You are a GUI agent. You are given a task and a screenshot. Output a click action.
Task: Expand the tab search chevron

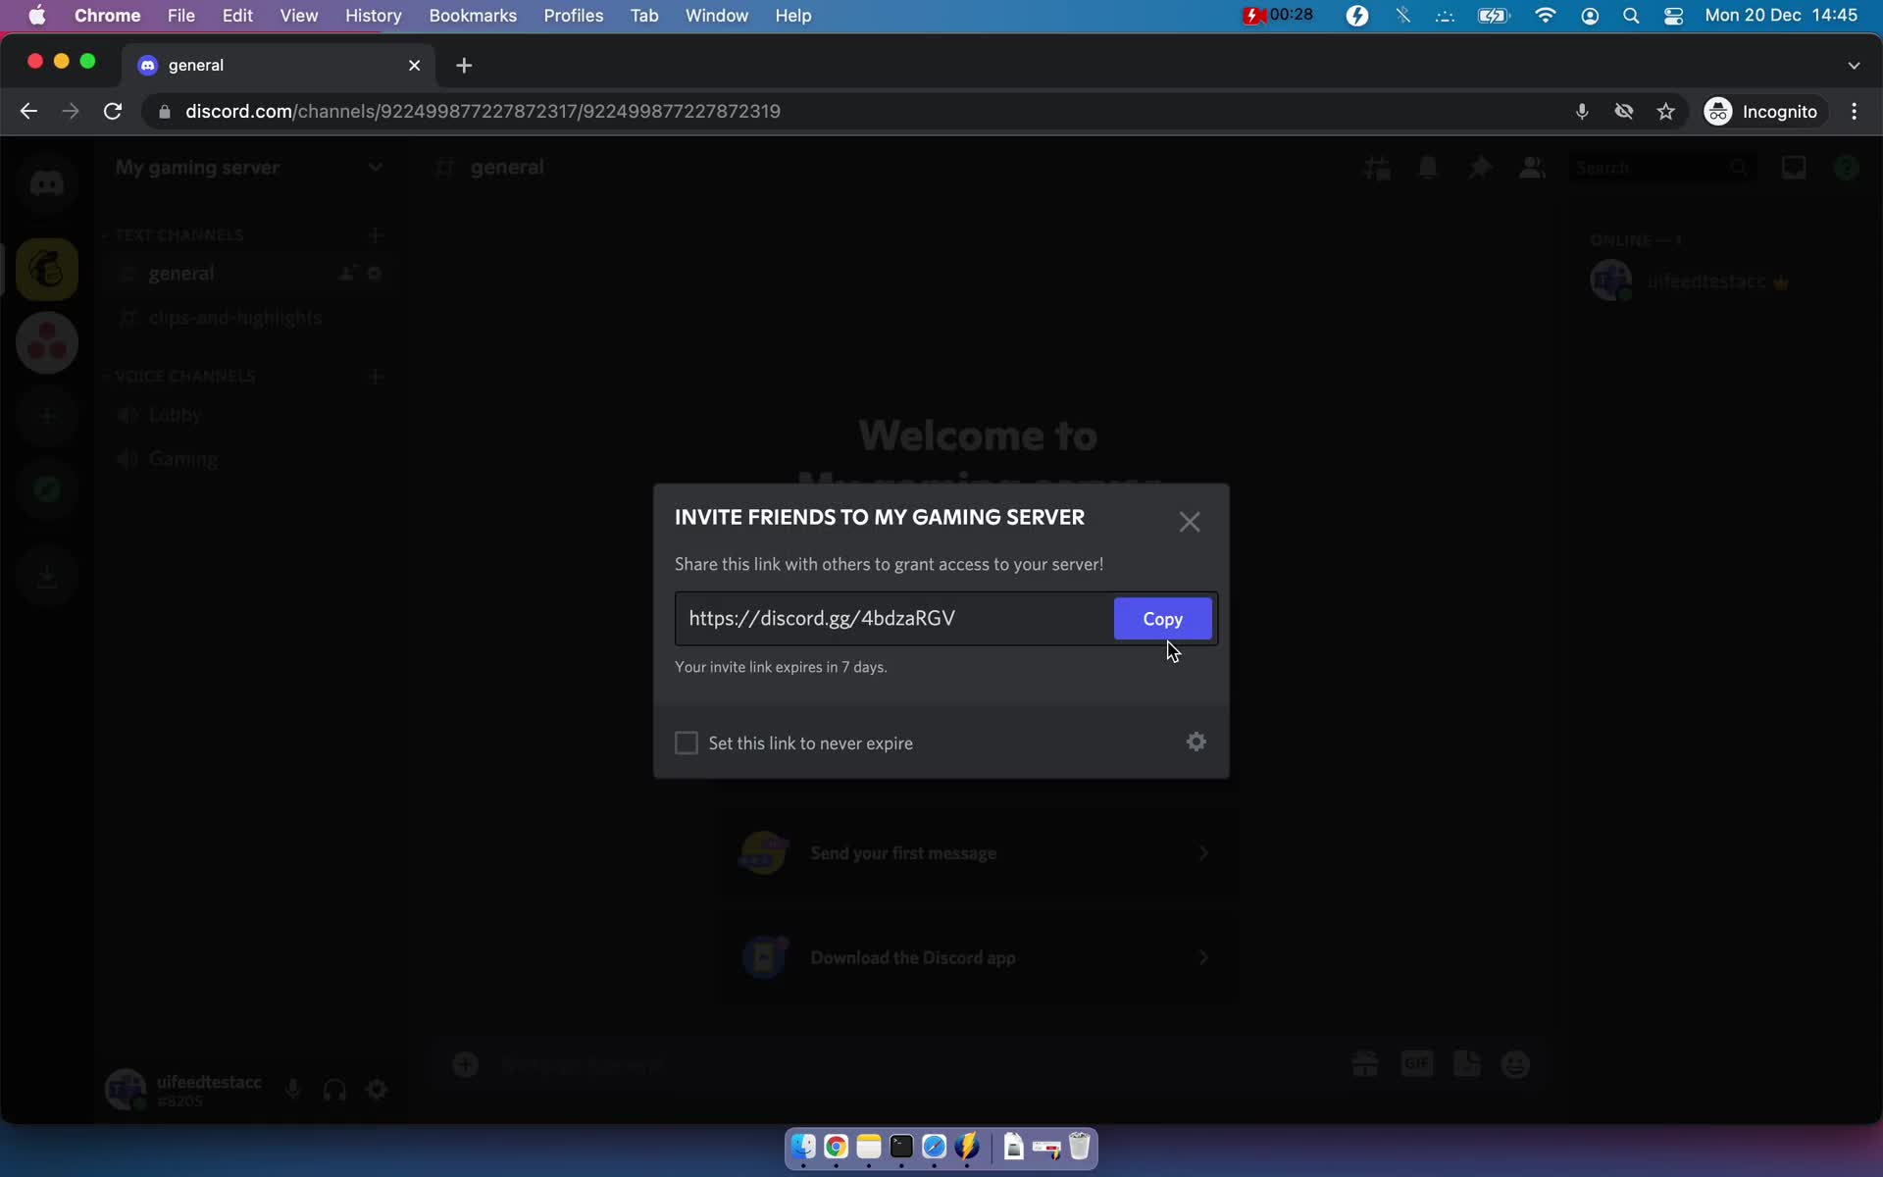[1854, 65]
